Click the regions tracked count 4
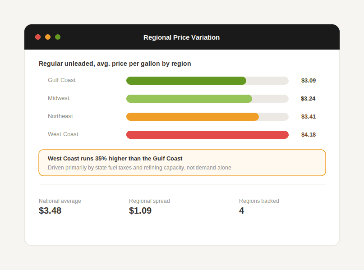Image resolution: width=364 pixels, height=270 pixels. pyautogui.click(x=241, y=211)
